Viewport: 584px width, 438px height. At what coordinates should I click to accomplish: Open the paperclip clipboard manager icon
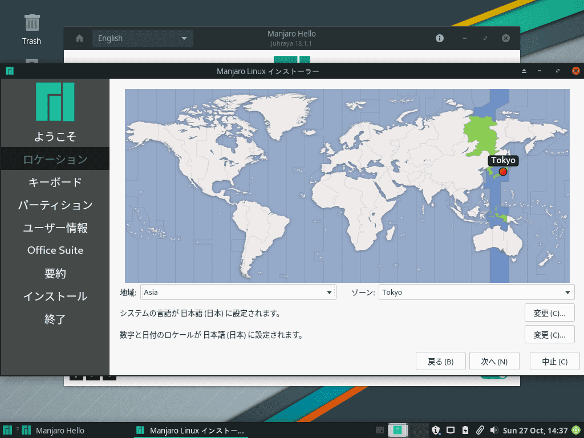[480, 431]
